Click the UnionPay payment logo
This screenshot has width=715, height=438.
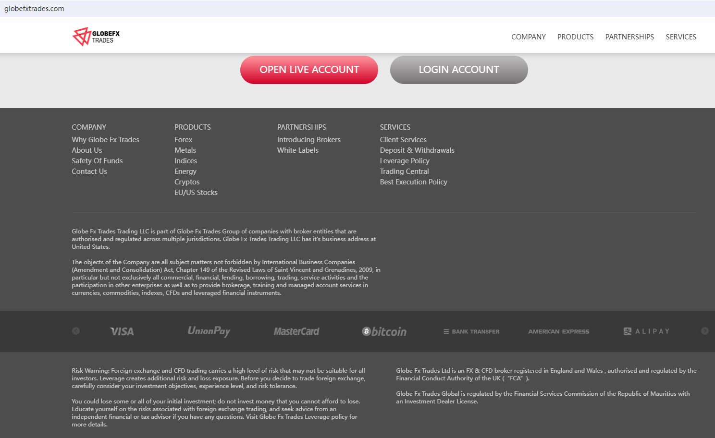(x=209, y=331)
